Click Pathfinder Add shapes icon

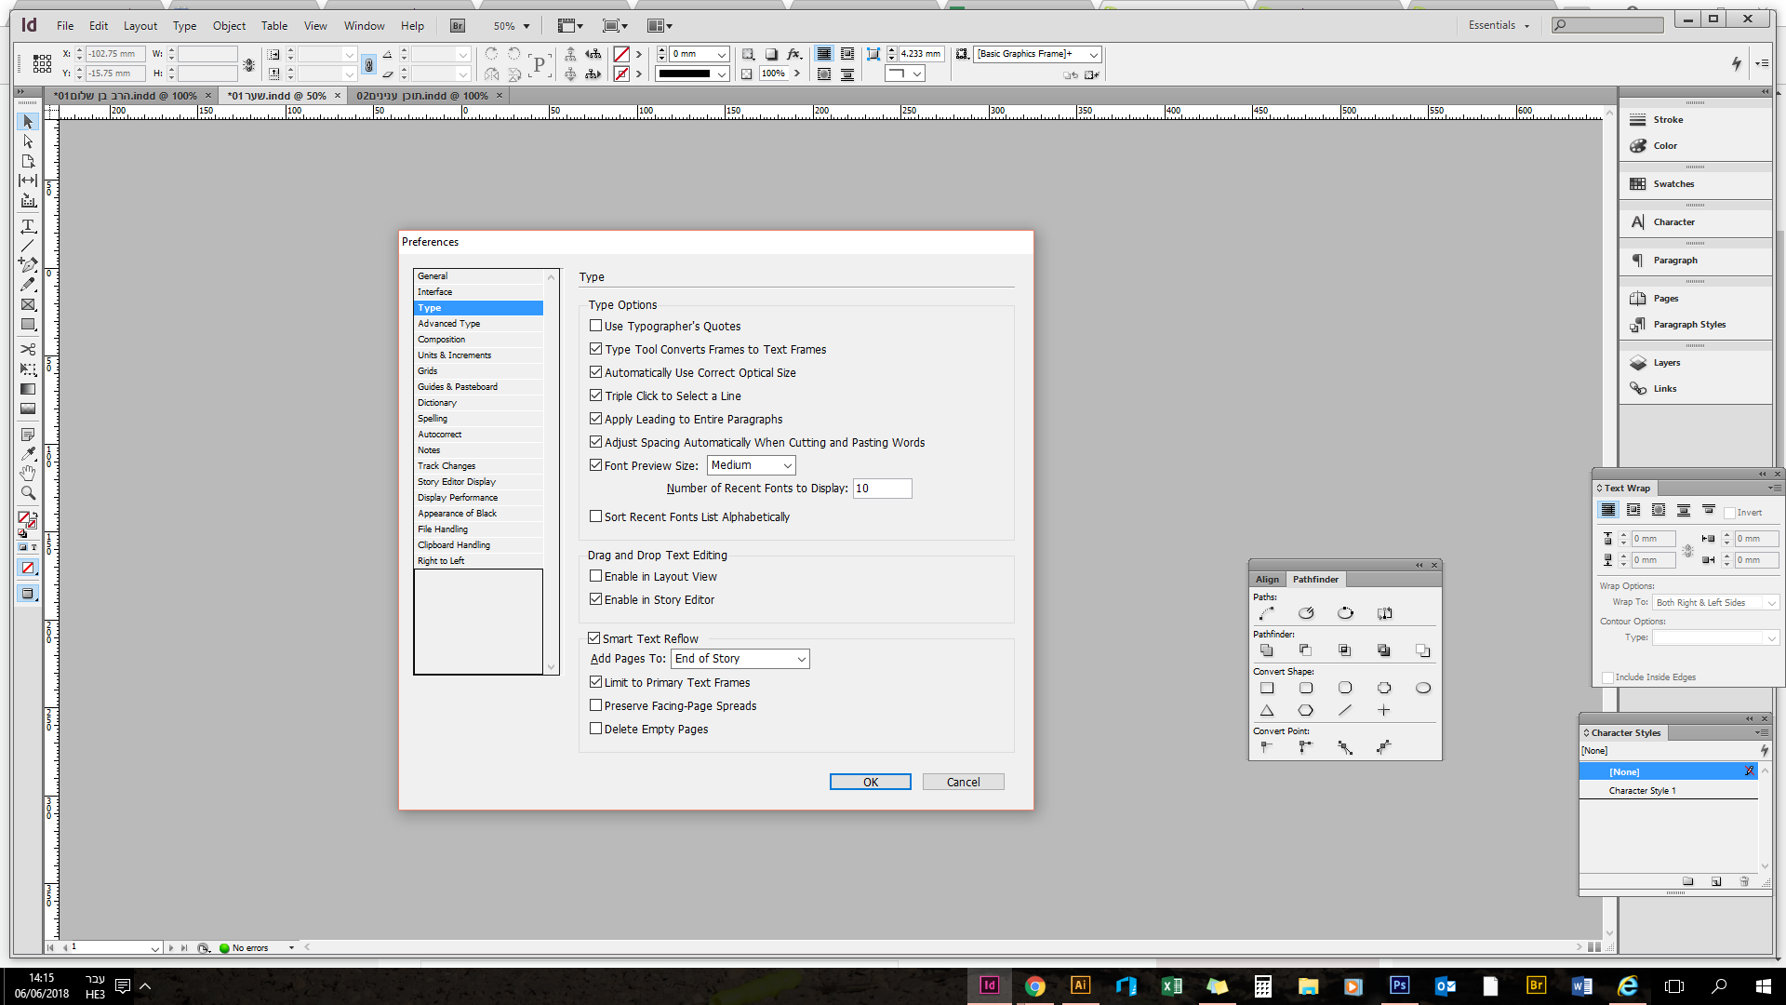[x=1266, y=650]
